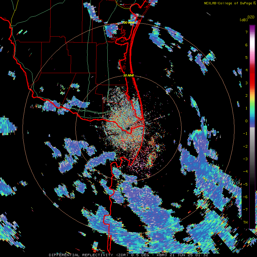Click the color scale value -7

click(x=245, y=210)
